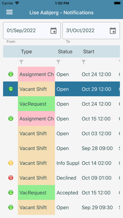Click green dot on Accepted VacRequest row
The height and width of the screenshot is (218, 123).
click(11, 193)
